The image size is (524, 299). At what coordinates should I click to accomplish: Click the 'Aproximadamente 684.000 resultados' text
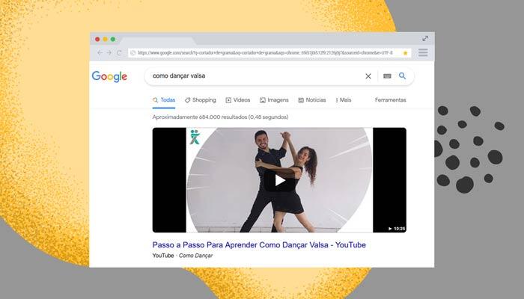pyautogui.click(x=220, y=117)
